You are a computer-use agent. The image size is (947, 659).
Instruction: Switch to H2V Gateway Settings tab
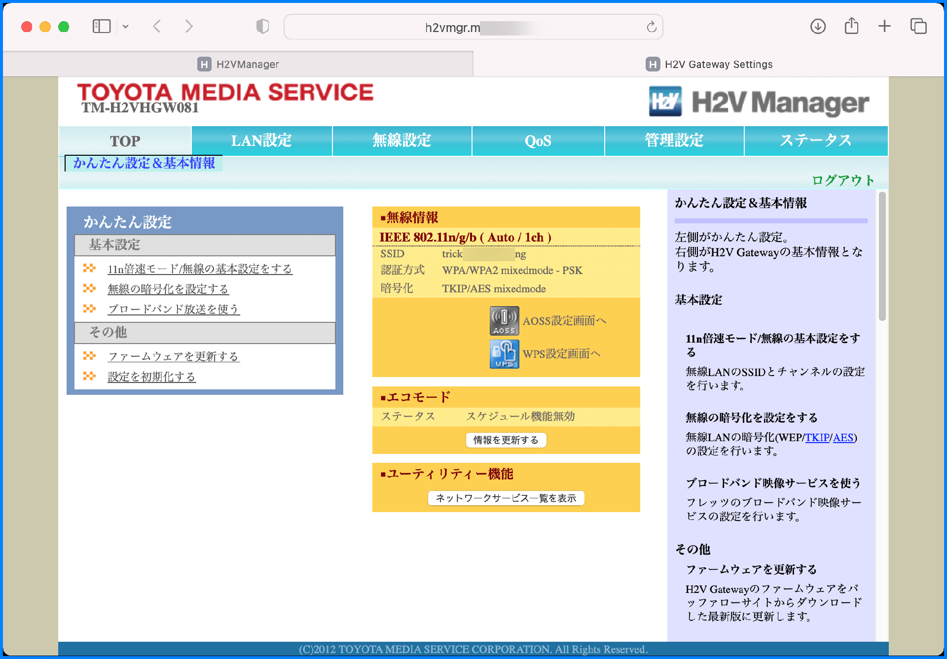pyautogui.click(x=709, y=64)
